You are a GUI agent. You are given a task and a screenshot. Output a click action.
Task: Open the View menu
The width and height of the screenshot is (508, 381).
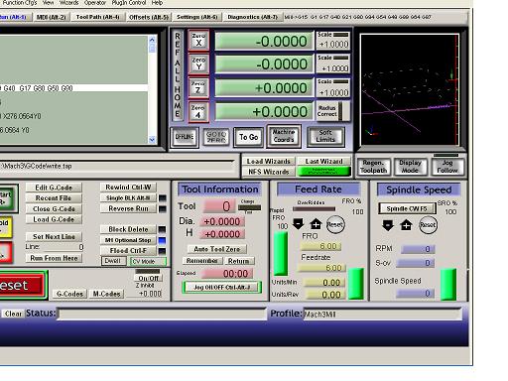(x=49, y=3)
